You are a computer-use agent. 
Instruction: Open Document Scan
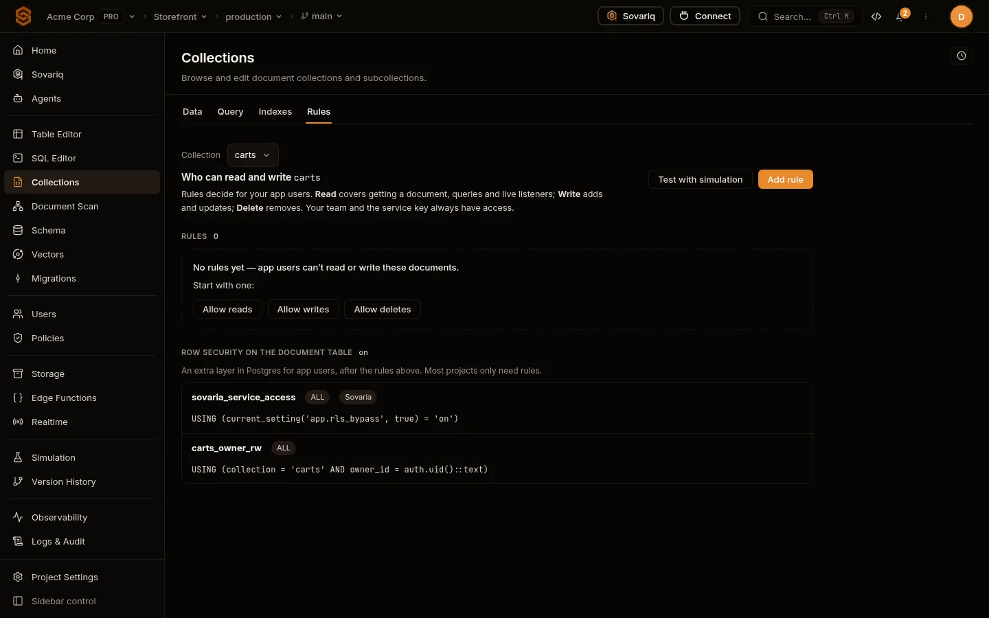click(82, 206)
